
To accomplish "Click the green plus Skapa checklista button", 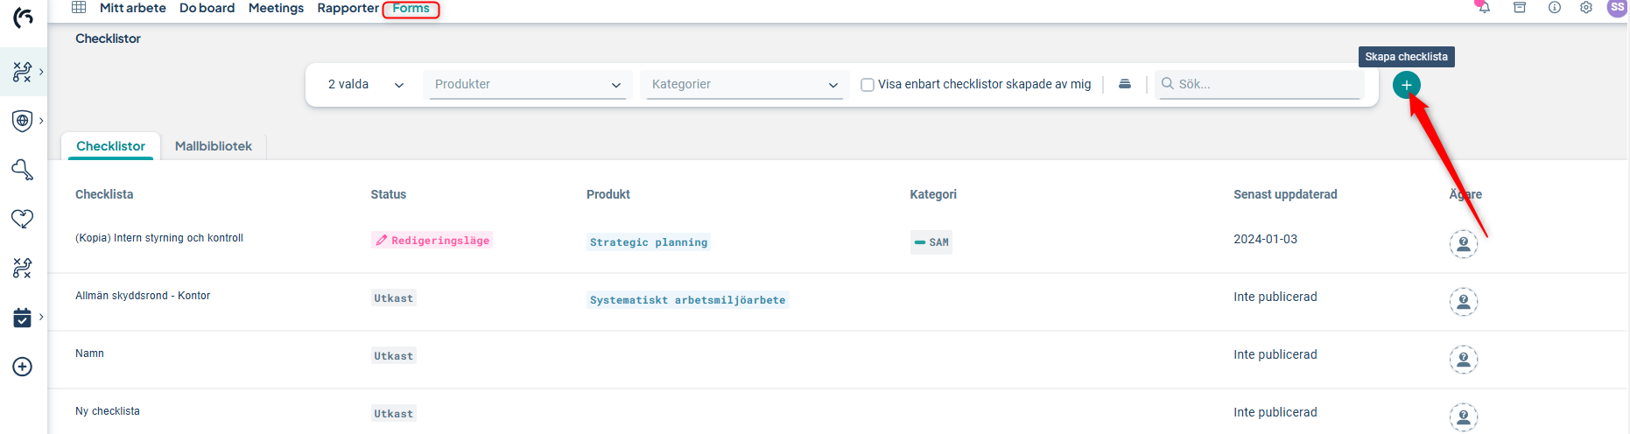I will 1406,85.
